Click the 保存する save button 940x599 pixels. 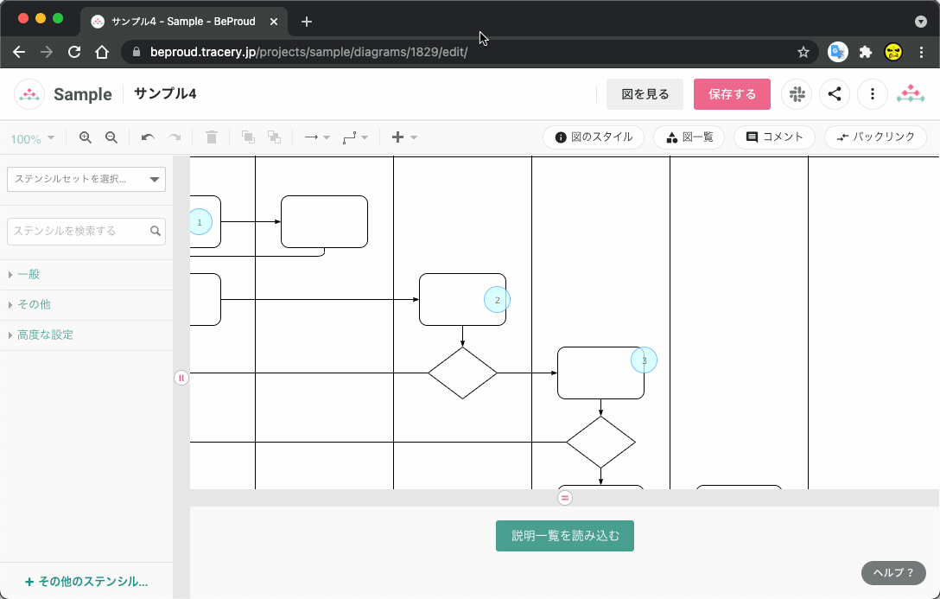(x=732, y=93)
